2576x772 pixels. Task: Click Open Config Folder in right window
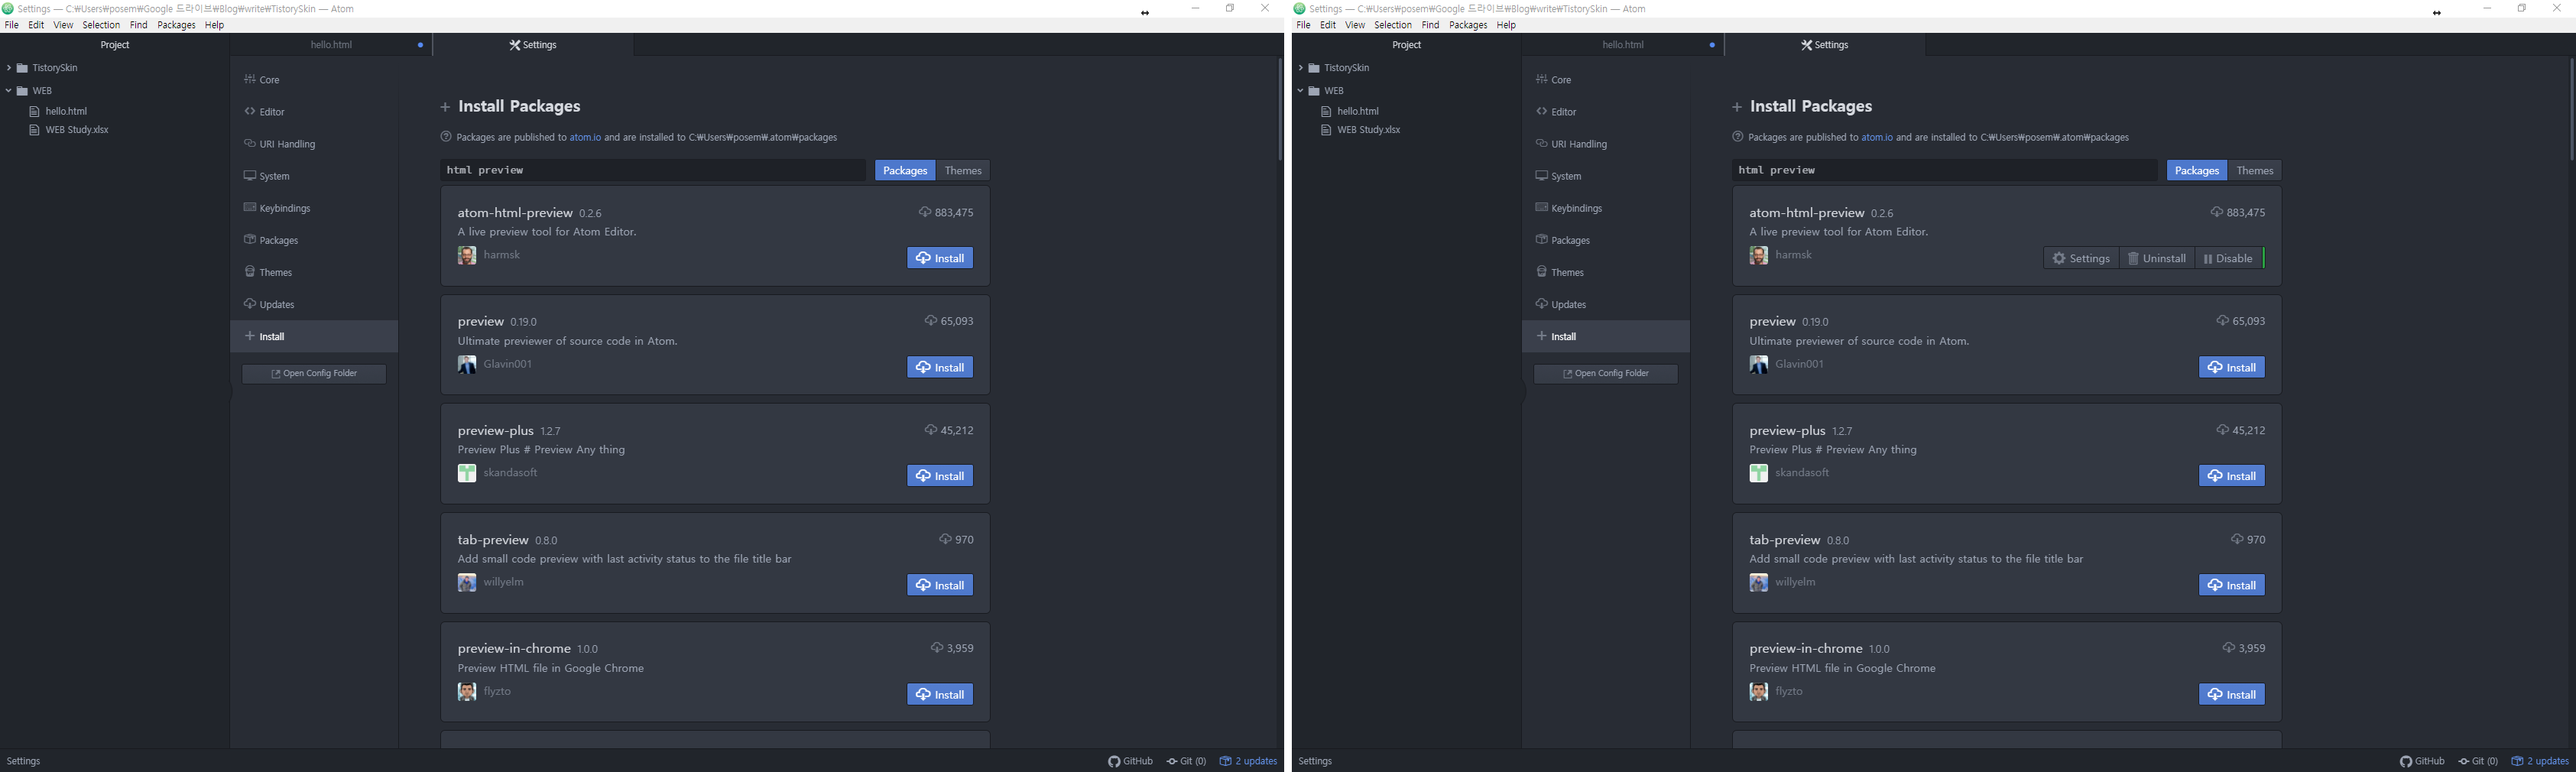pos(1606,374)
